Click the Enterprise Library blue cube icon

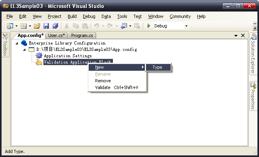(x=24, y=43)
